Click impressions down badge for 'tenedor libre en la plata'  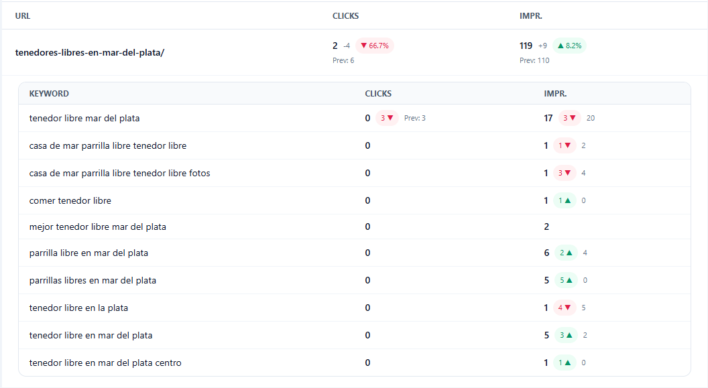point(565,308)
